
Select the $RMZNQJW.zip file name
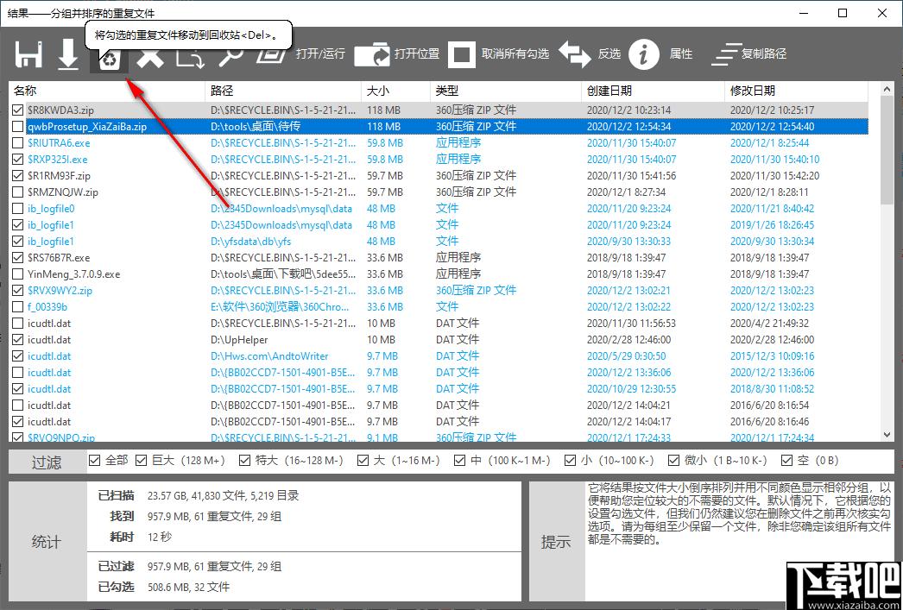[63, 192]
